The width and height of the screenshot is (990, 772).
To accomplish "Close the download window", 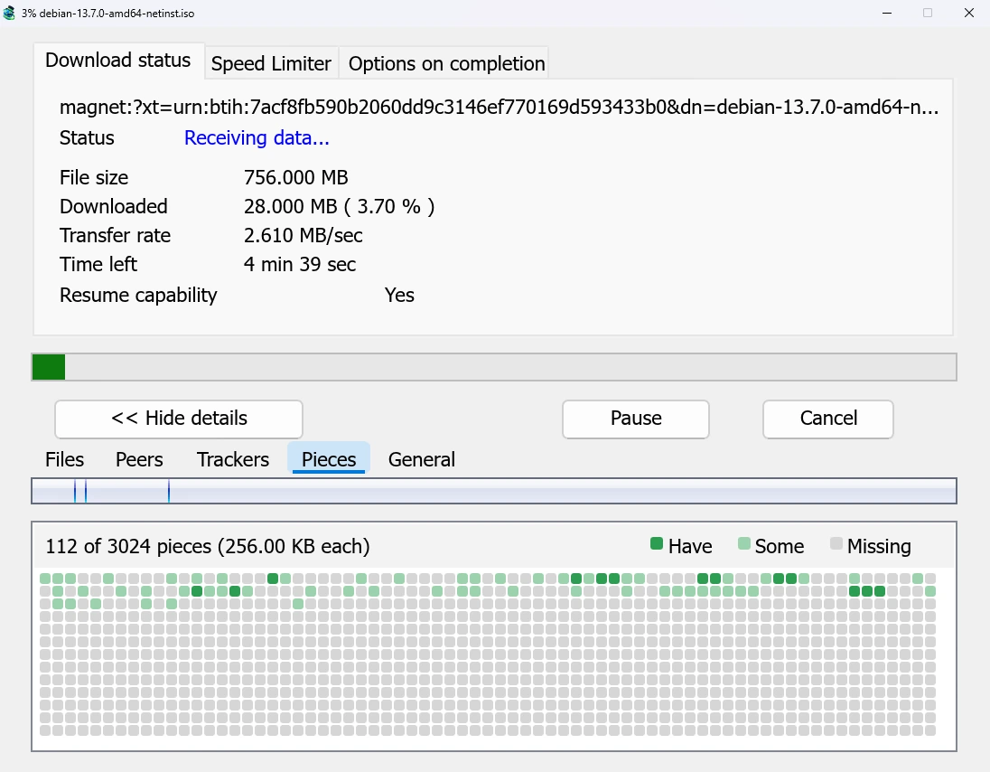I will pos(969,13).
